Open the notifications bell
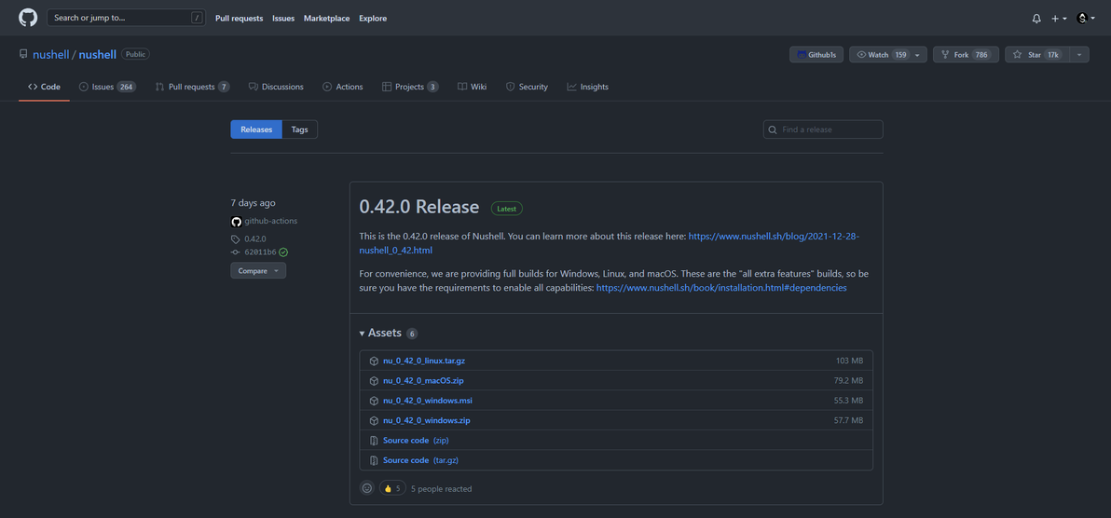Viewport: 1111px width, 518px height. point(1036,19)
